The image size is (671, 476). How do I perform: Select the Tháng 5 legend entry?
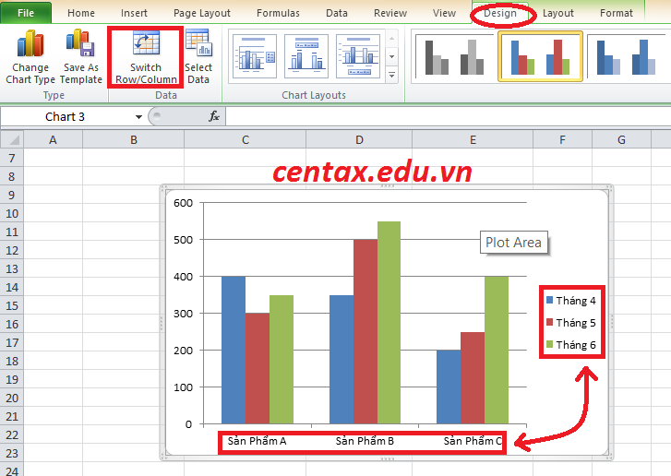coord(571,323)
